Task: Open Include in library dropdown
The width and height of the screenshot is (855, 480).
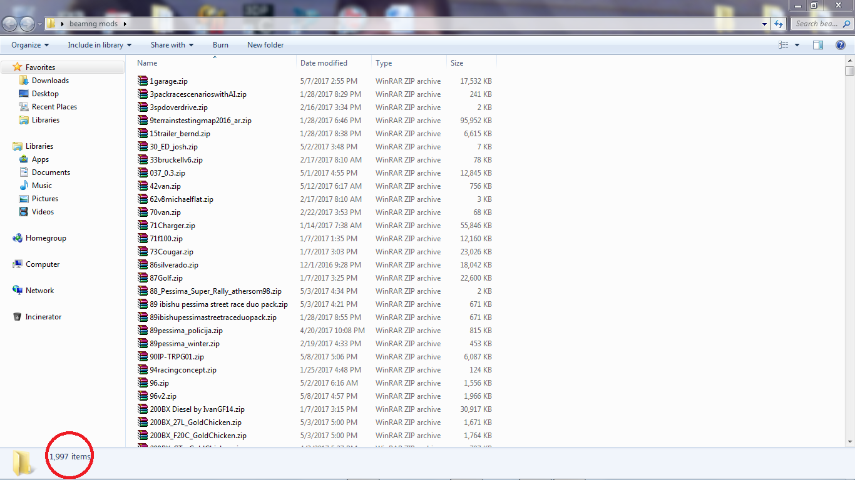Action: (100, 45)
